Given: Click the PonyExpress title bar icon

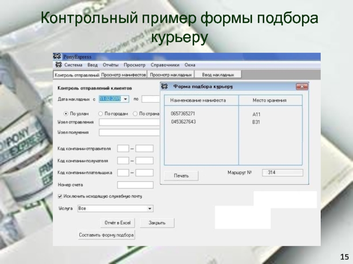Looking at the screenshot, I should coord(57,56).
